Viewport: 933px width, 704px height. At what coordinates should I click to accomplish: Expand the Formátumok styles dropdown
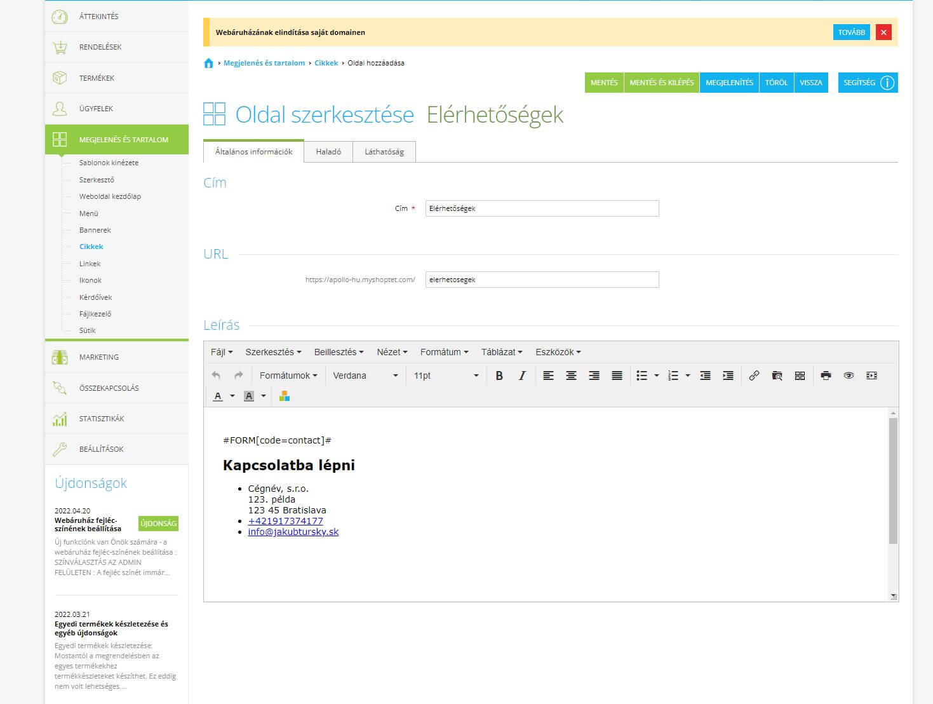(x=288, y=376)
